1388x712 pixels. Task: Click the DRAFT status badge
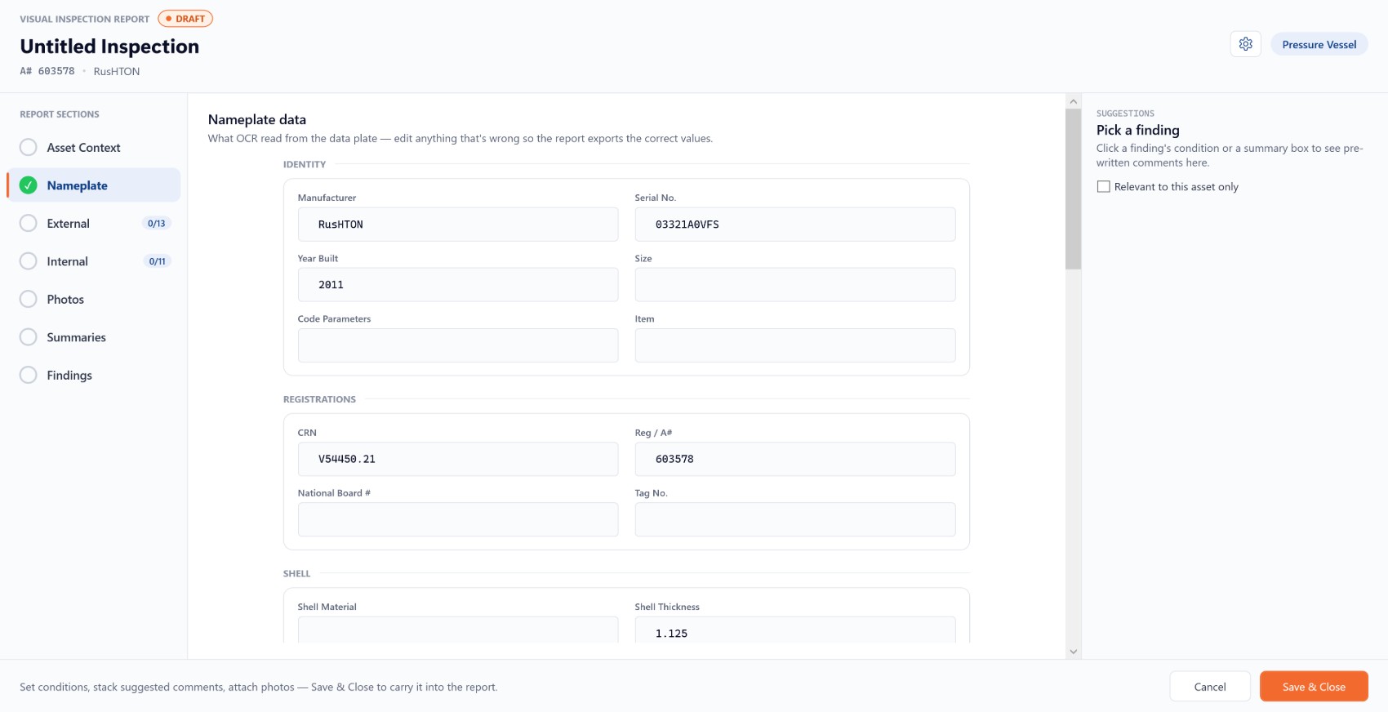(x=185, y=19)
